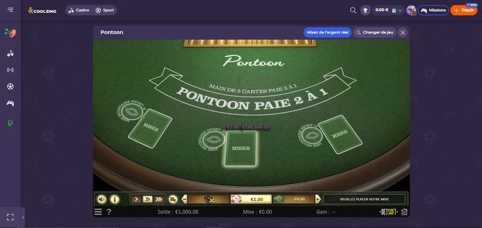Screen dimensions: 482x228
Task: Click the orange Dépôt button
Action: (x=463, y=10)
